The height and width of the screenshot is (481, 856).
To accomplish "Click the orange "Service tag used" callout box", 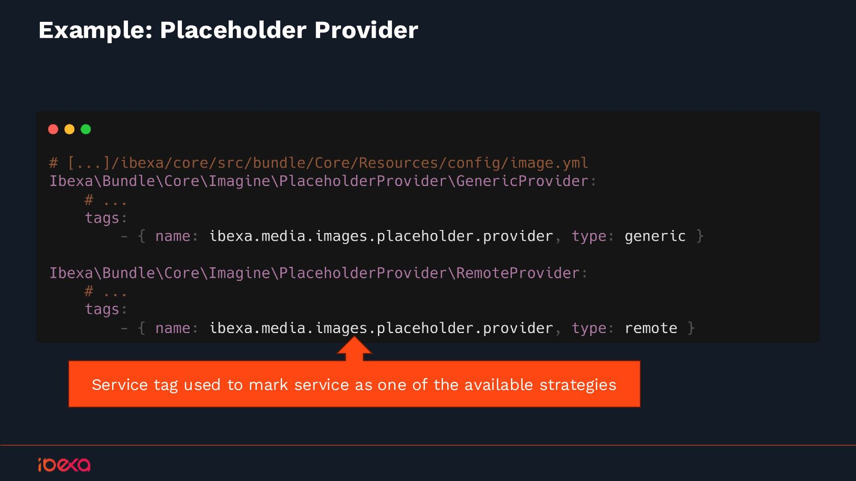I will [x=354, y=384].
